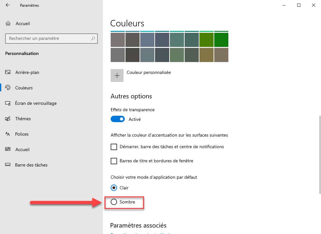This screenshot has height=234, width=321.
Task: Click the Écran de verrouillage icon
Action: click(x=8, y=103)
